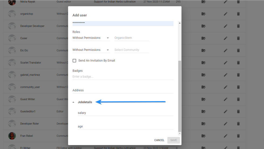Click into the Address field
This screenshot has width=264, height=149.
(123, 90)
